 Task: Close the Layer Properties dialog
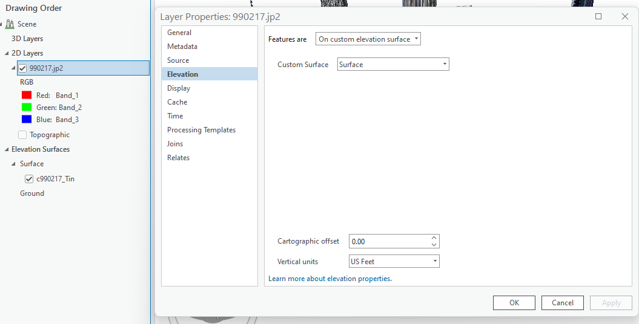(625, 16)
